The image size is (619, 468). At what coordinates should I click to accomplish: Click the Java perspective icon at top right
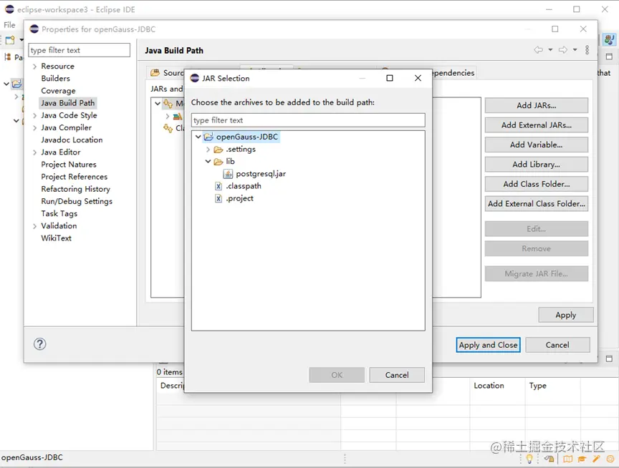pyautogui.click(x=609, y=39)
